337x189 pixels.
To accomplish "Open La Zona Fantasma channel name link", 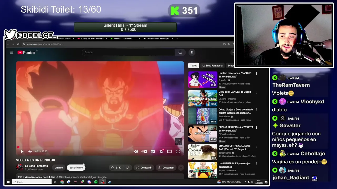I will (36, 166).
